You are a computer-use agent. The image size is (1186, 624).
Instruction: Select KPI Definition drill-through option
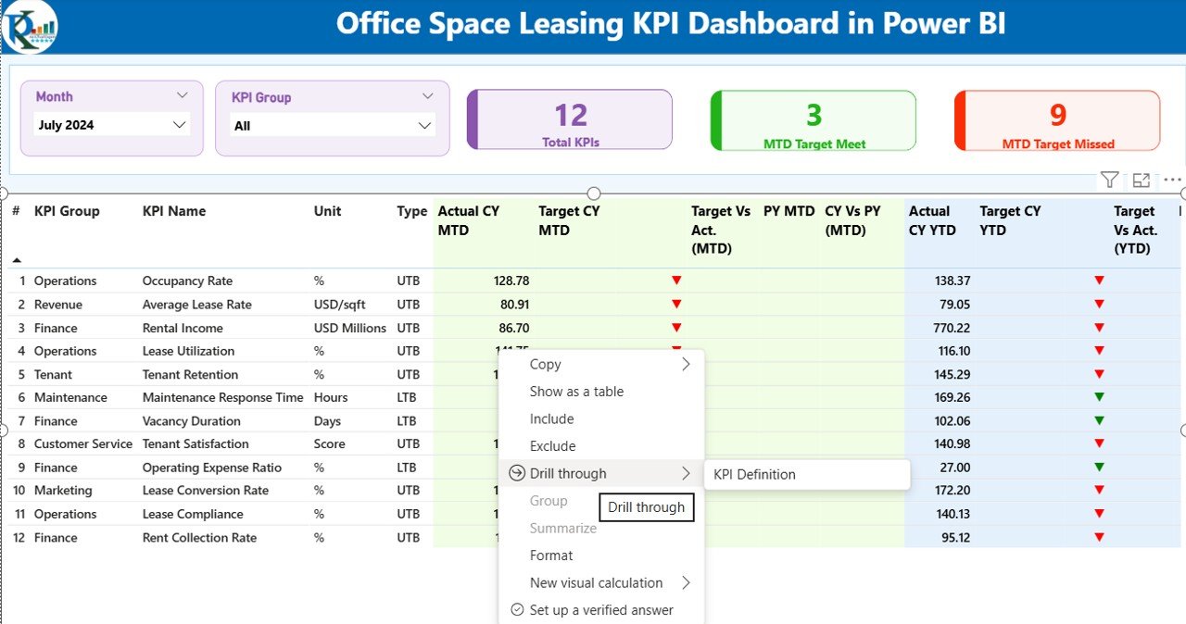754,475
